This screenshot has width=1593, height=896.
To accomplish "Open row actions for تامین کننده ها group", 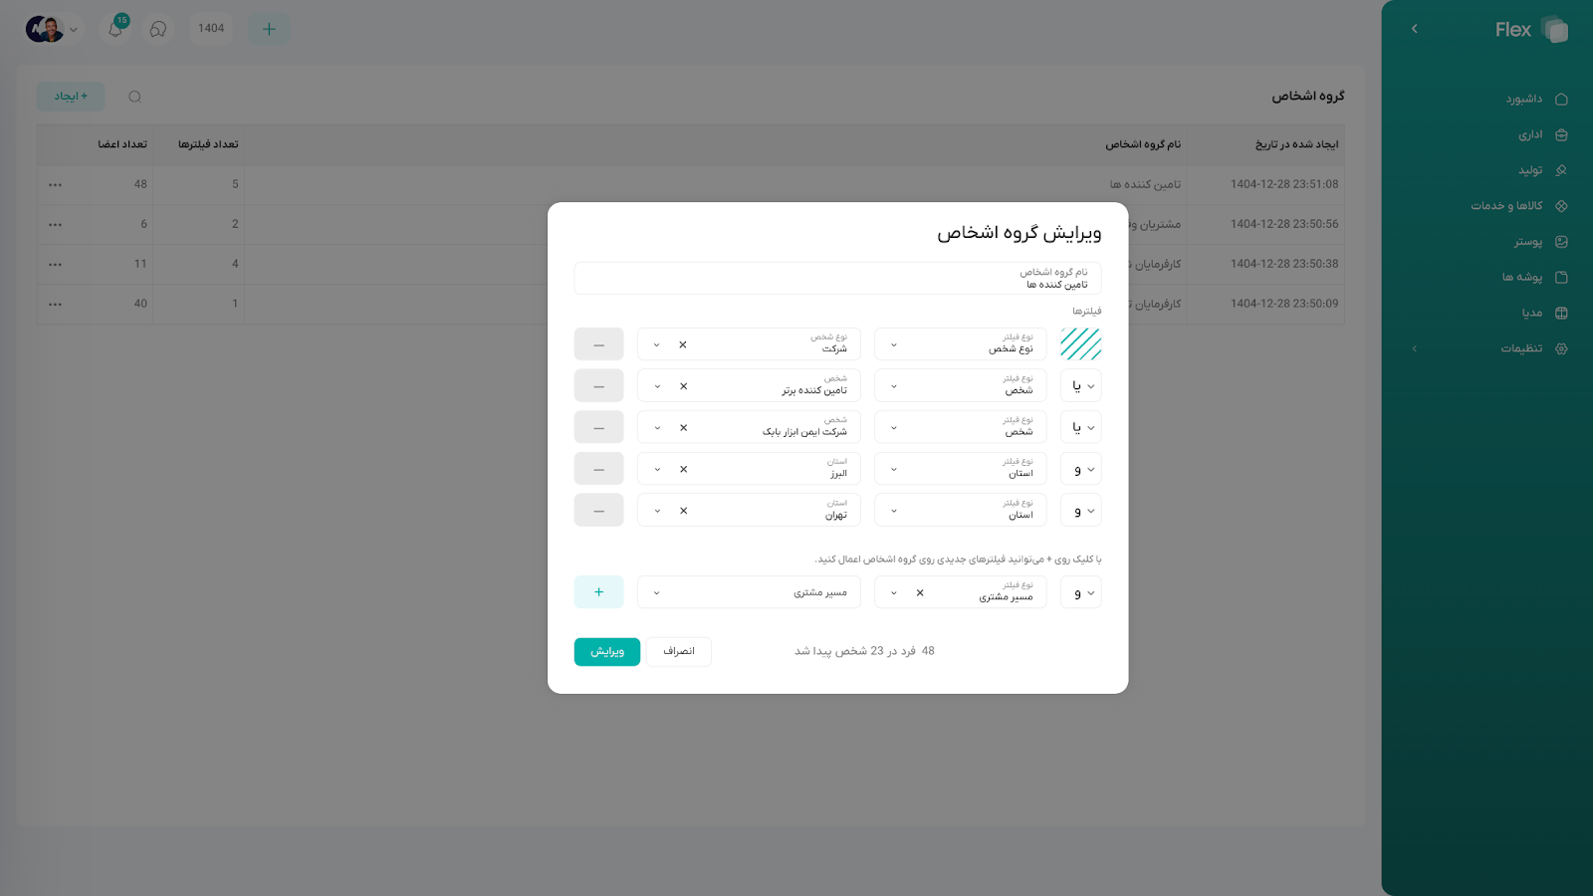I will coord(55,184).
